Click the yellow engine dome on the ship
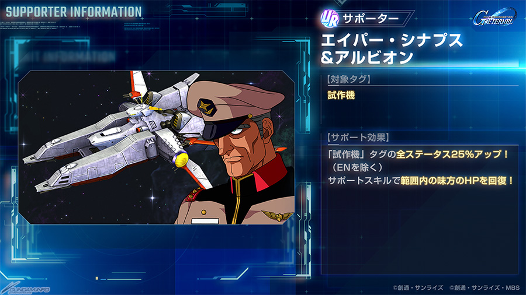The image size is (526, 295). point(181,159)
